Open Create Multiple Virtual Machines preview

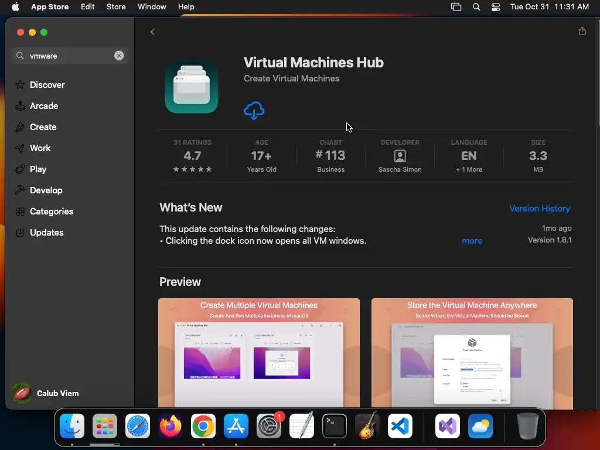(x=258, y=353)
